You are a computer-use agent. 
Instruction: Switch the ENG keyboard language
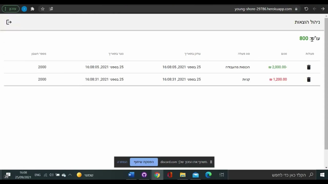pos(37,175)
